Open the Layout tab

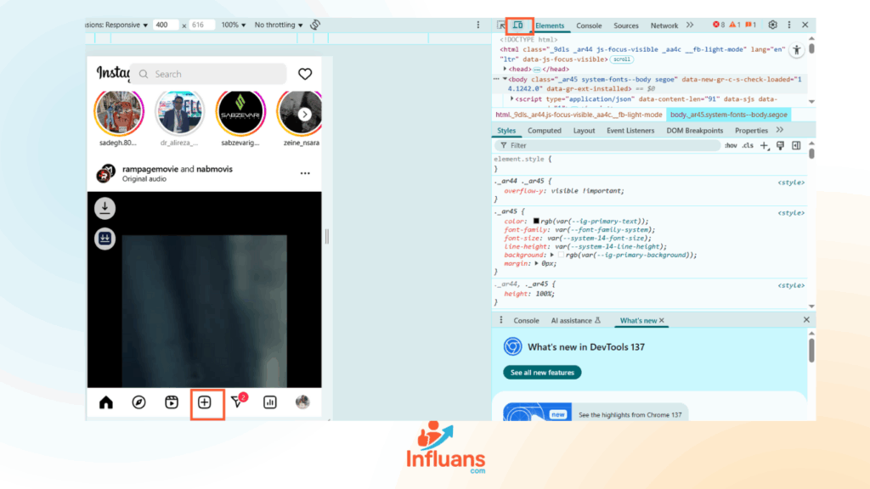[584, 130]
